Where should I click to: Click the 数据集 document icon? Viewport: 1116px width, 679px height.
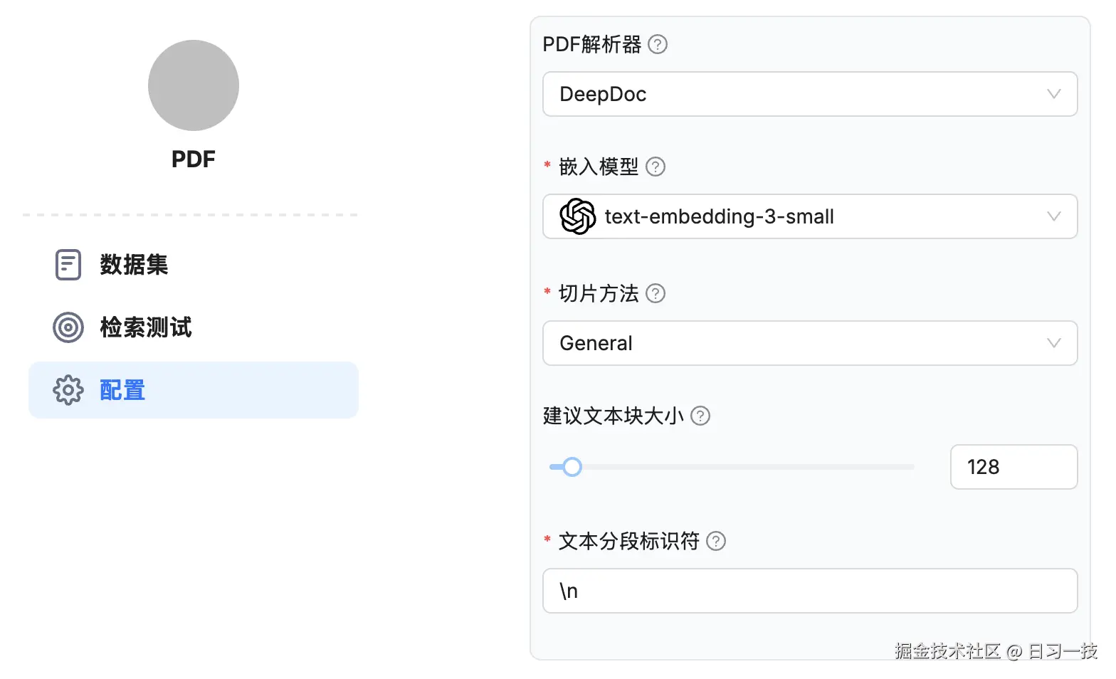pyautogui.click(x=68, y=265)
